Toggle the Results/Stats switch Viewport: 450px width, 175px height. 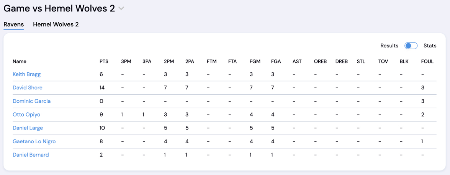coord(411,46)
